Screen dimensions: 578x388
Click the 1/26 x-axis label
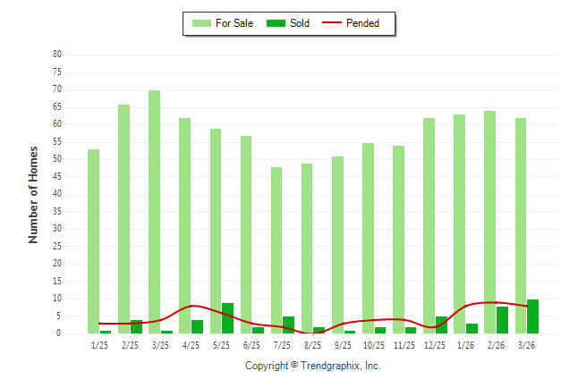465,345
